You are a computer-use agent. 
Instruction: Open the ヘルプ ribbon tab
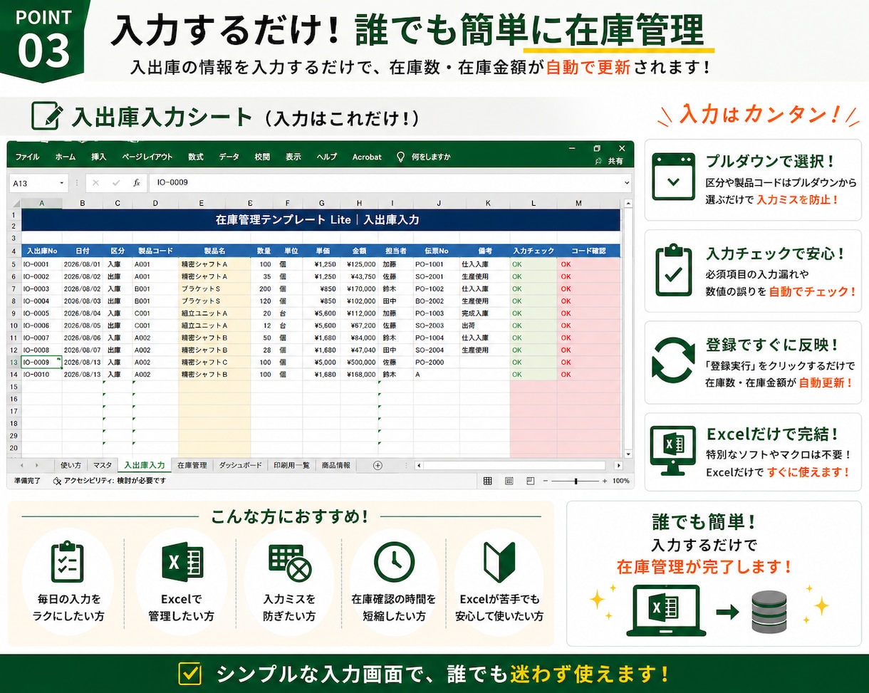[x=326, y=157]
